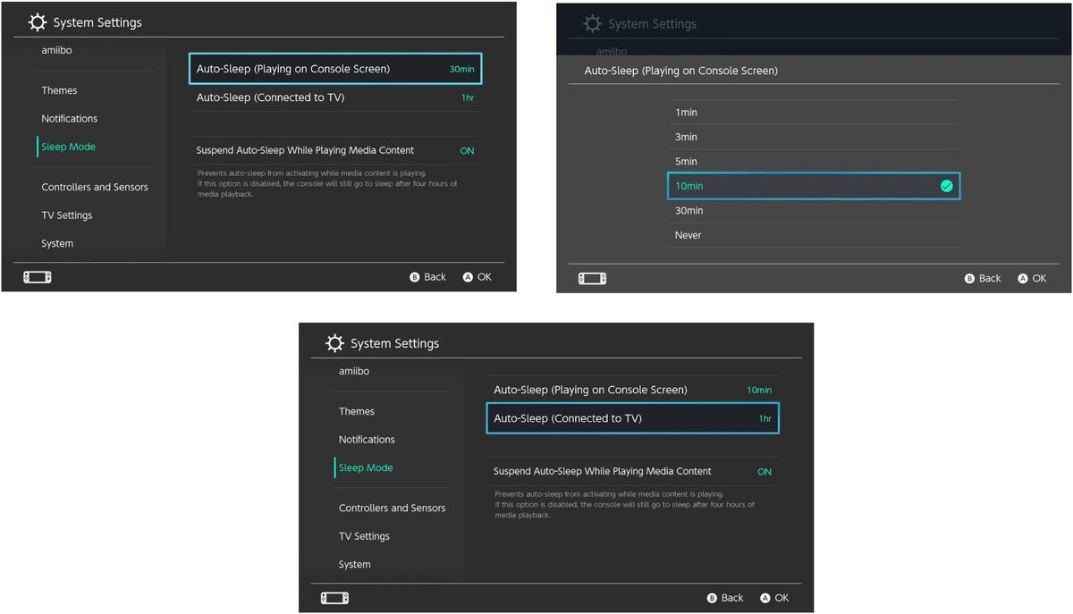Open Themes in the top-left screen sidebar
Viewport: 1073px width, 614px height.
59,90
